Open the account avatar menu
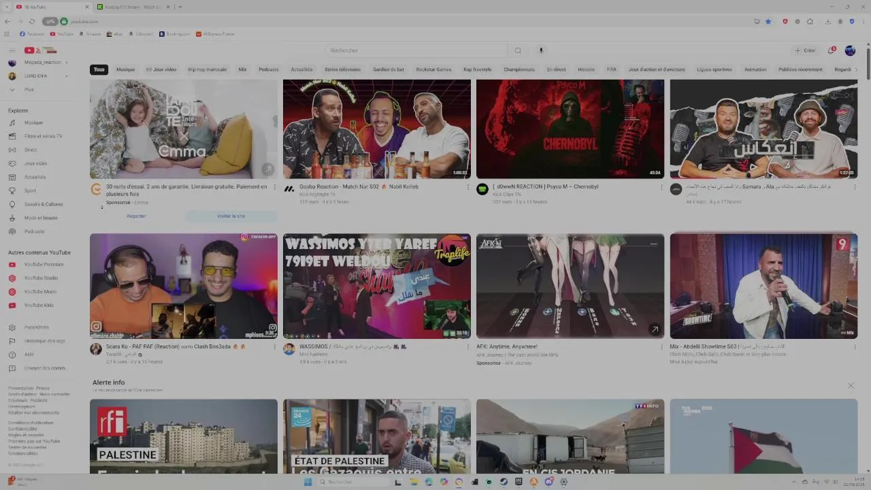This screenshot has height=490, width=871. click(850, 50)
